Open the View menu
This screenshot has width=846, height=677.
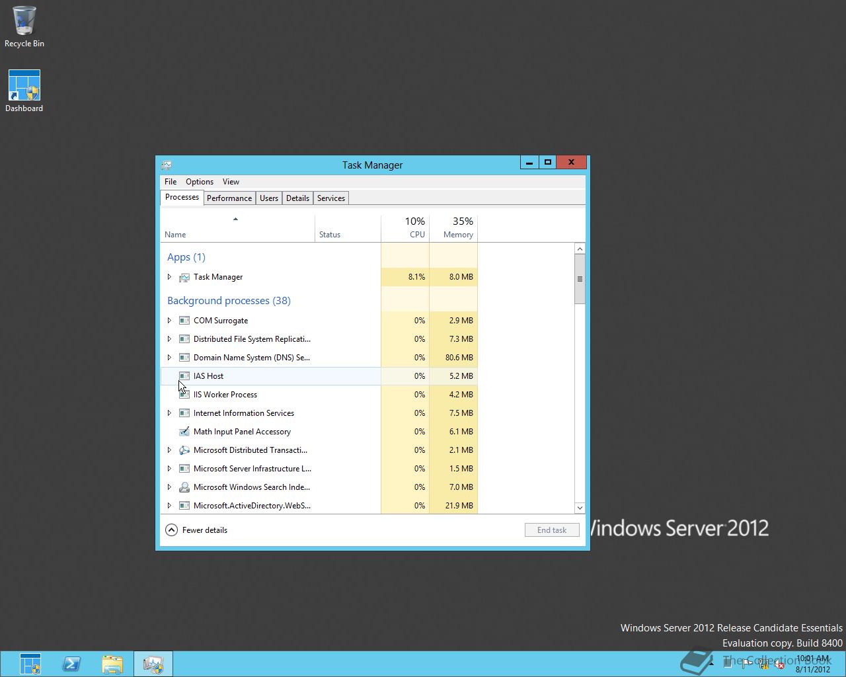point(231,182)
